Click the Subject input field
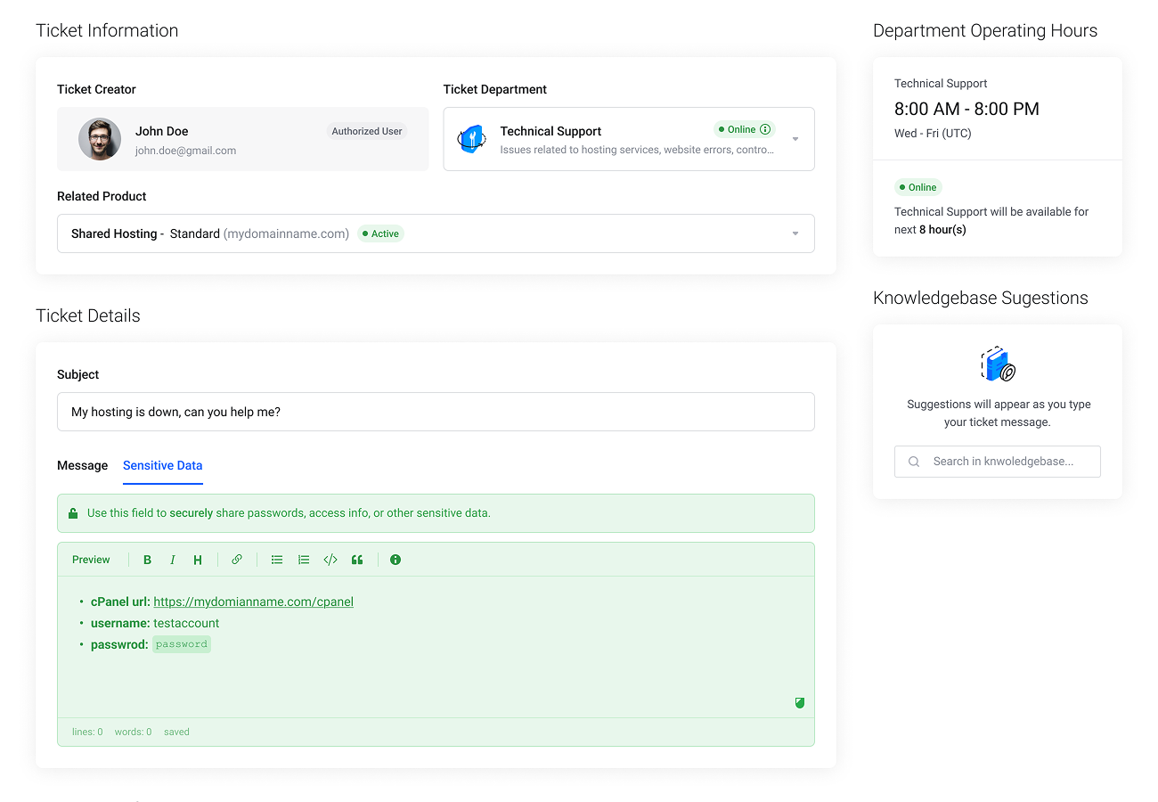Screen dimensions: 1158x802 (436, 412)
